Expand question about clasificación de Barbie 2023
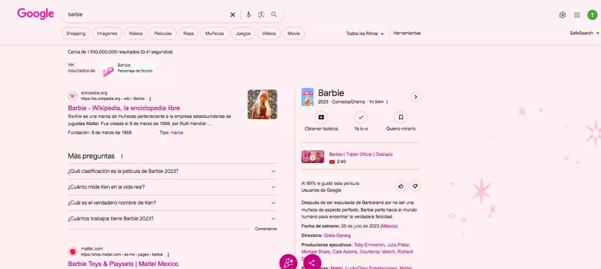 [172, 171]
